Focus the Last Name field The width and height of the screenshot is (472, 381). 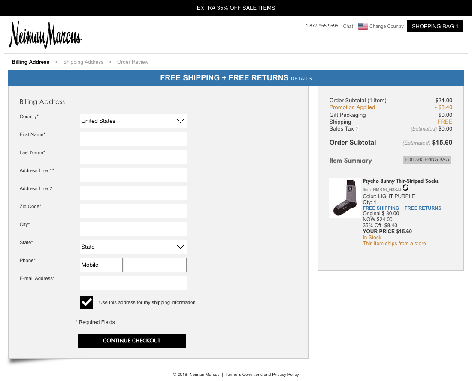pos(133,157)
